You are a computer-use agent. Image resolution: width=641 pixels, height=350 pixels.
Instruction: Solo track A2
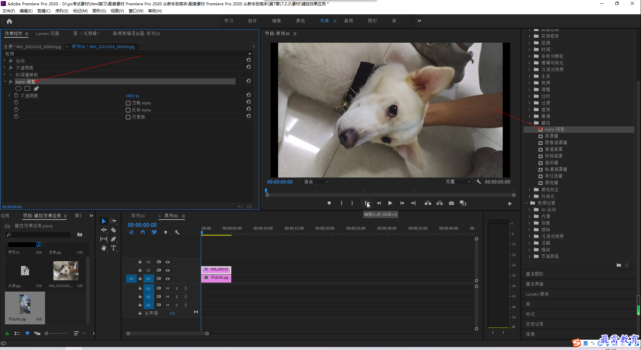click(x=177, y=297)
